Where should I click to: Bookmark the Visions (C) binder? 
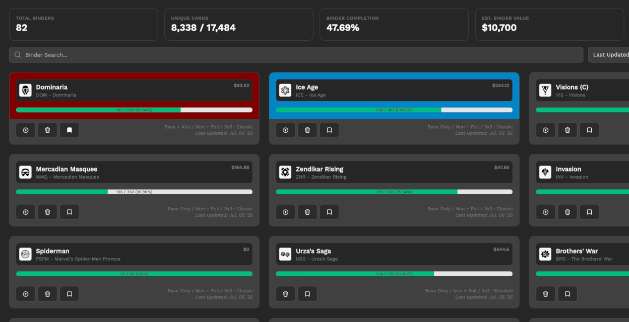tap(590, 130)
